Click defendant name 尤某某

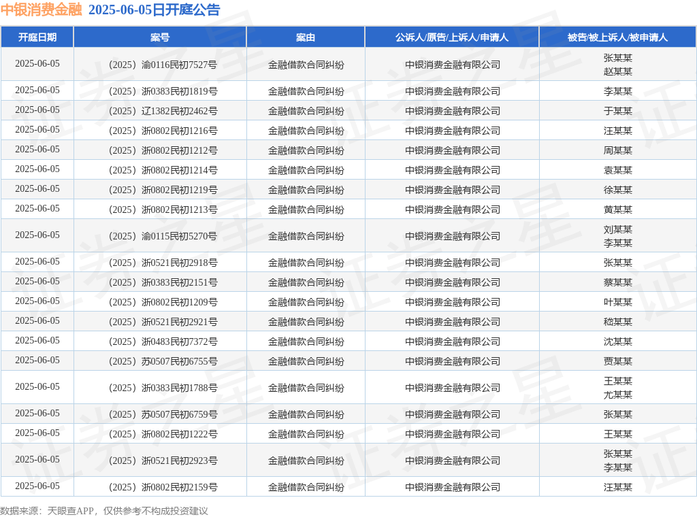pos(618,395)
